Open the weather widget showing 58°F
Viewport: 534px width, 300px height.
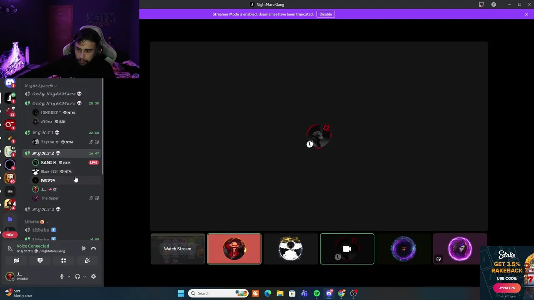tap(18, 293)
